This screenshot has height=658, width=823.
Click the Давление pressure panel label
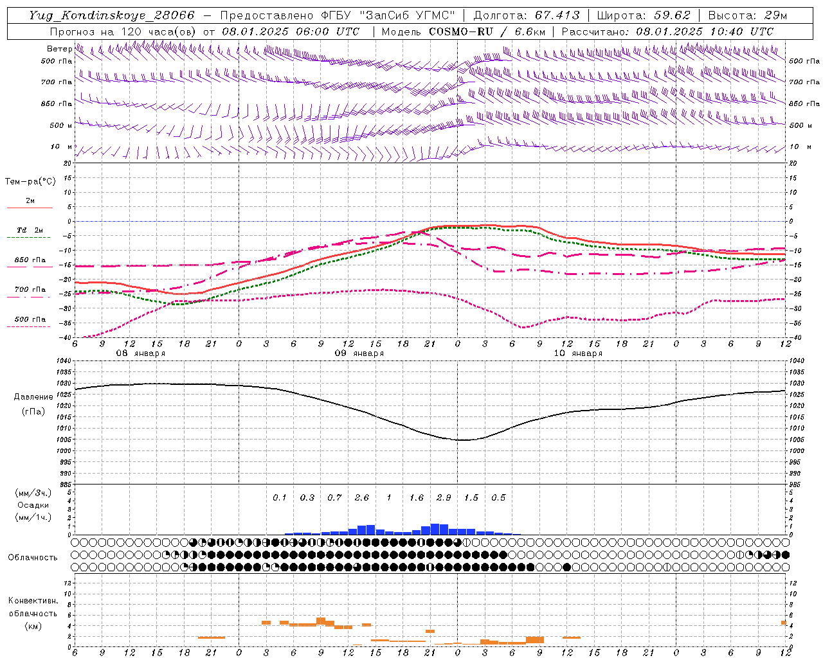tap(33, 397)
